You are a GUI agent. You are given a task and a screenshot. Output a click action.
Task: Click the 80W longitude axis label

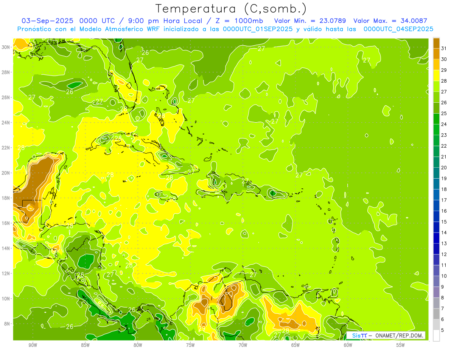(138, 345)
